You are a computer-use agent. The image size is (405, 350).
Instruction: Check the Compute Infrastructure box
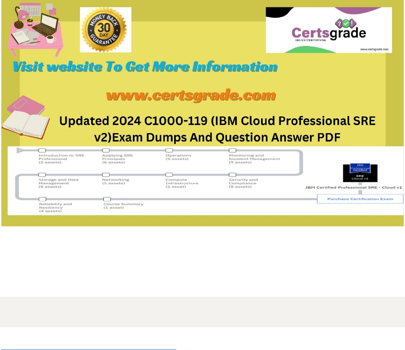tap(169, 175)
